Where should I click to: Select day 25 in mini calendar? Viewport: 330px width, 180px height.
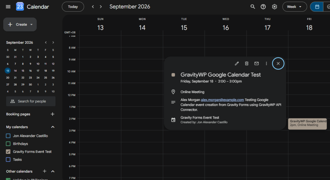click(x=45, y=77)
